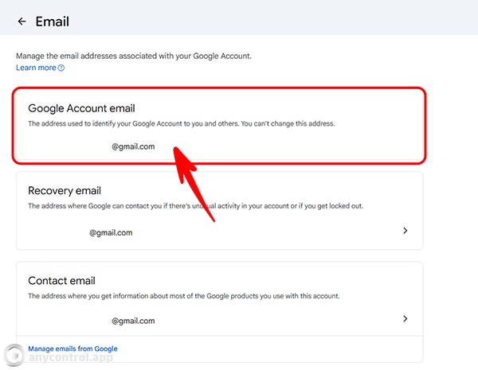Select the Google Account email heading
This screenshot has width=478, height=370.
(x=81, y=108)
